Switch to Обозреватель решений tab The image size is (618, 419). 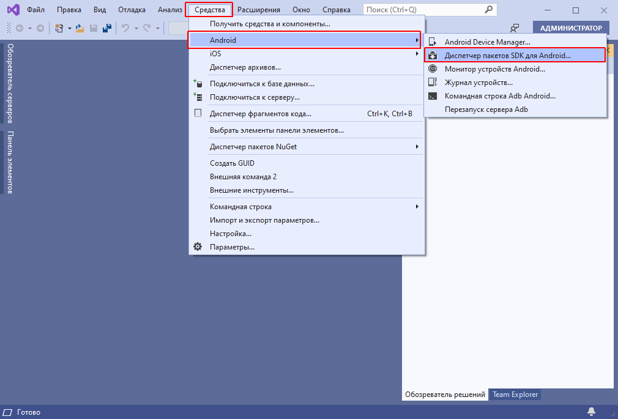(445, 394)
